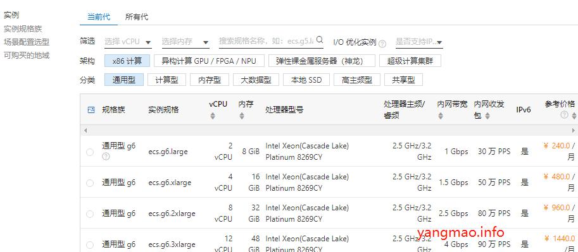Select 弹性裸金属服务器 (神龙) architecture

[322, 61]
